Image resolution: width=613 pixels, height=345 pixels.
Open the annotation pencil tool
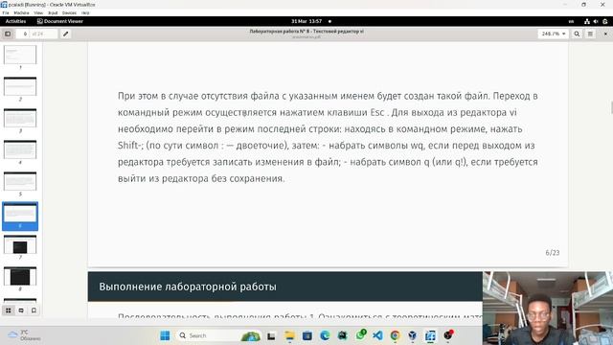pos(66,34)
